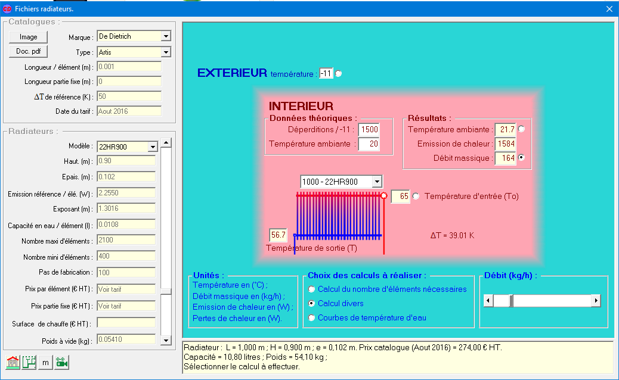Open the Doc. pdf button

(28, 52)
